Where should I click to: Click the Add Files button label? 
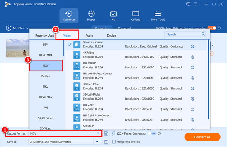point(18,28)
